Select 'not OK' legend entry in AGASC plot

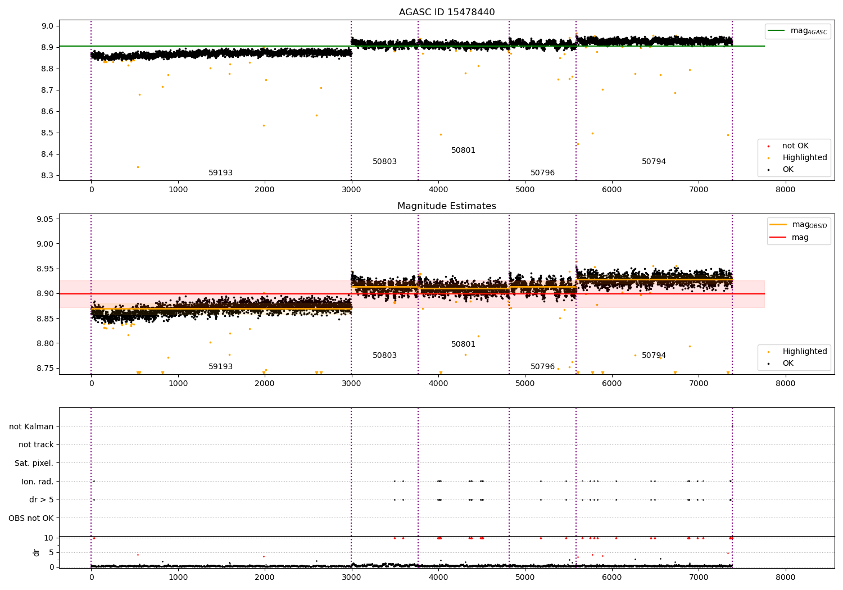coord(795,146)
